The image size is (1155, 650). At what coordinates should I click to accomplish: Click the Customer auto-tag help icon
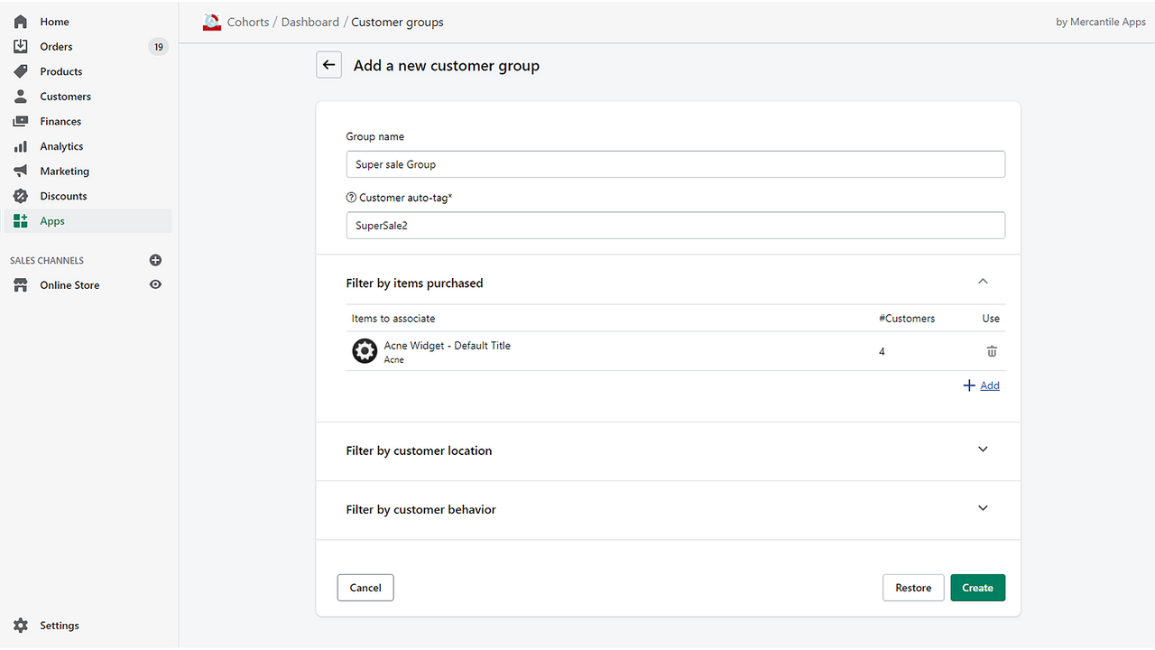(351, 198)
